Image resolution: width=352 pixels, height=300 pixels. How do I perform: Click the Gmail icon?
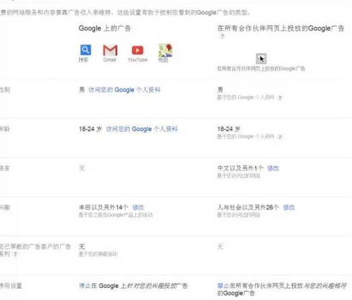110,50
